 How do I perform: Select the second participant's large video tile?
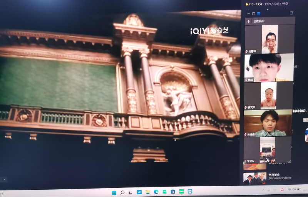(x=269, y=68)
